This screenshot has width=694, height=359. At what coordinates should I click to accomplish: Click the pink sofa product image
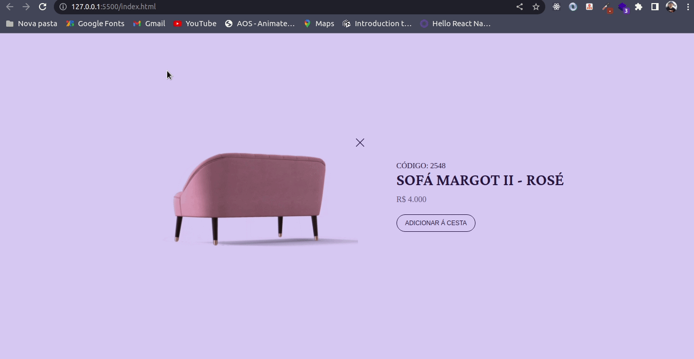coord(261,198)
